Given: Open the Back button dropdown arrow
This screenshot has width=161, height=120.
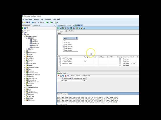Looking at the screenshot, I should coord(49,22).
